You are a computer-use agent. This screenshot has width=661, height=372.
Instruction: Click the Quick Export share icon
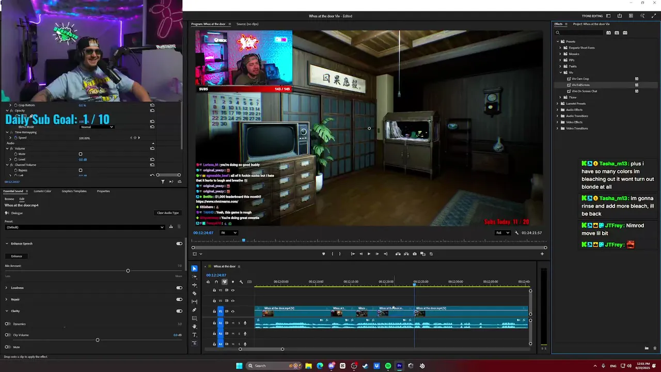(620, 16)
